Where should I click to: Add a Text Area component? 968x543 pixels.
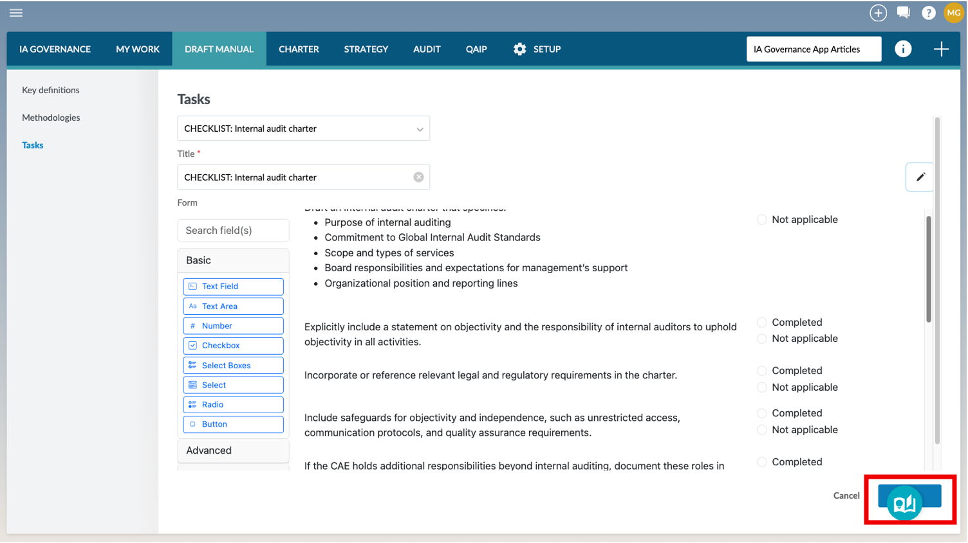(233, 306)
